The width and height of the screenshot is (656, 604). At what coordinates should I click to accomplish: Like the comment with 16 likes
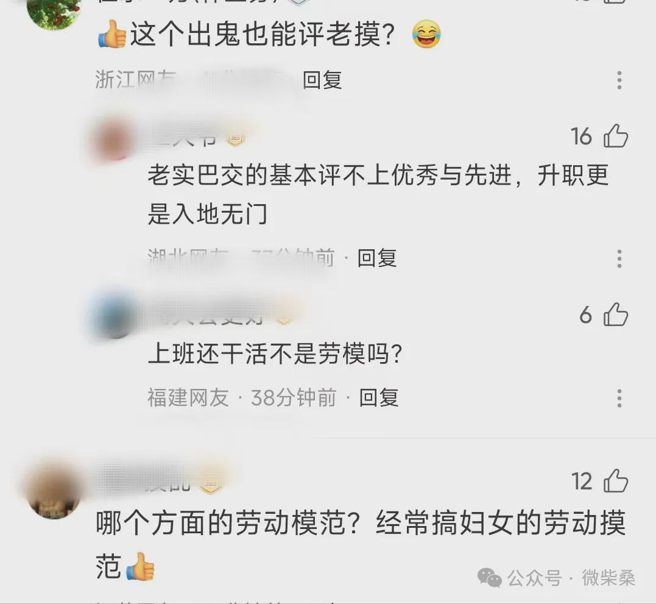616,136
